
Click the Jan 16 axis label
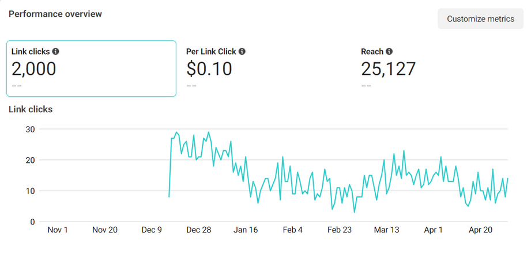click(x=246, y=230)
